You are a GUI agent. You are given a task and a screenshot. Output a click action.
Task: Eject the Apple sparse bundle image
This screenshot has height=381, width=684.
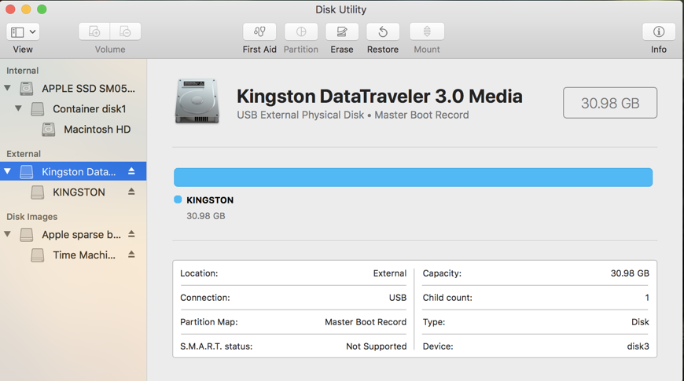131,234
